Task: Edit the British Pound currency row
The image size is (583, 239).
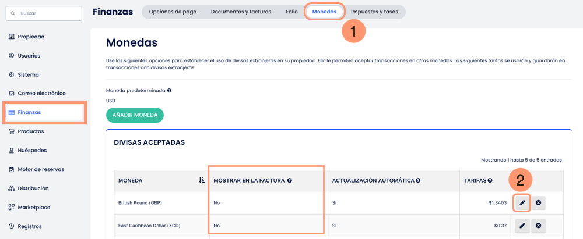Action: tap(522, 203)
